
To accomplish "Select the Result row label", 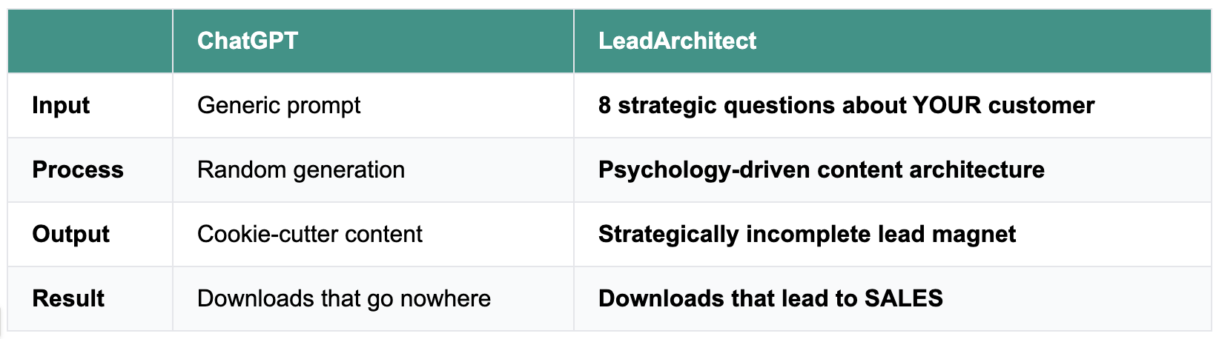I will (x=68, y=298).
